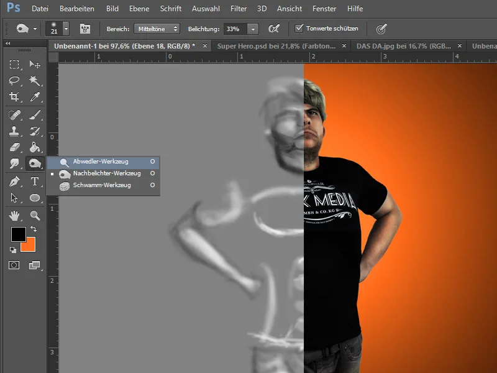Screen dimensions: 497x373
Task: Open the 3D menu
Action: (262, 9)
